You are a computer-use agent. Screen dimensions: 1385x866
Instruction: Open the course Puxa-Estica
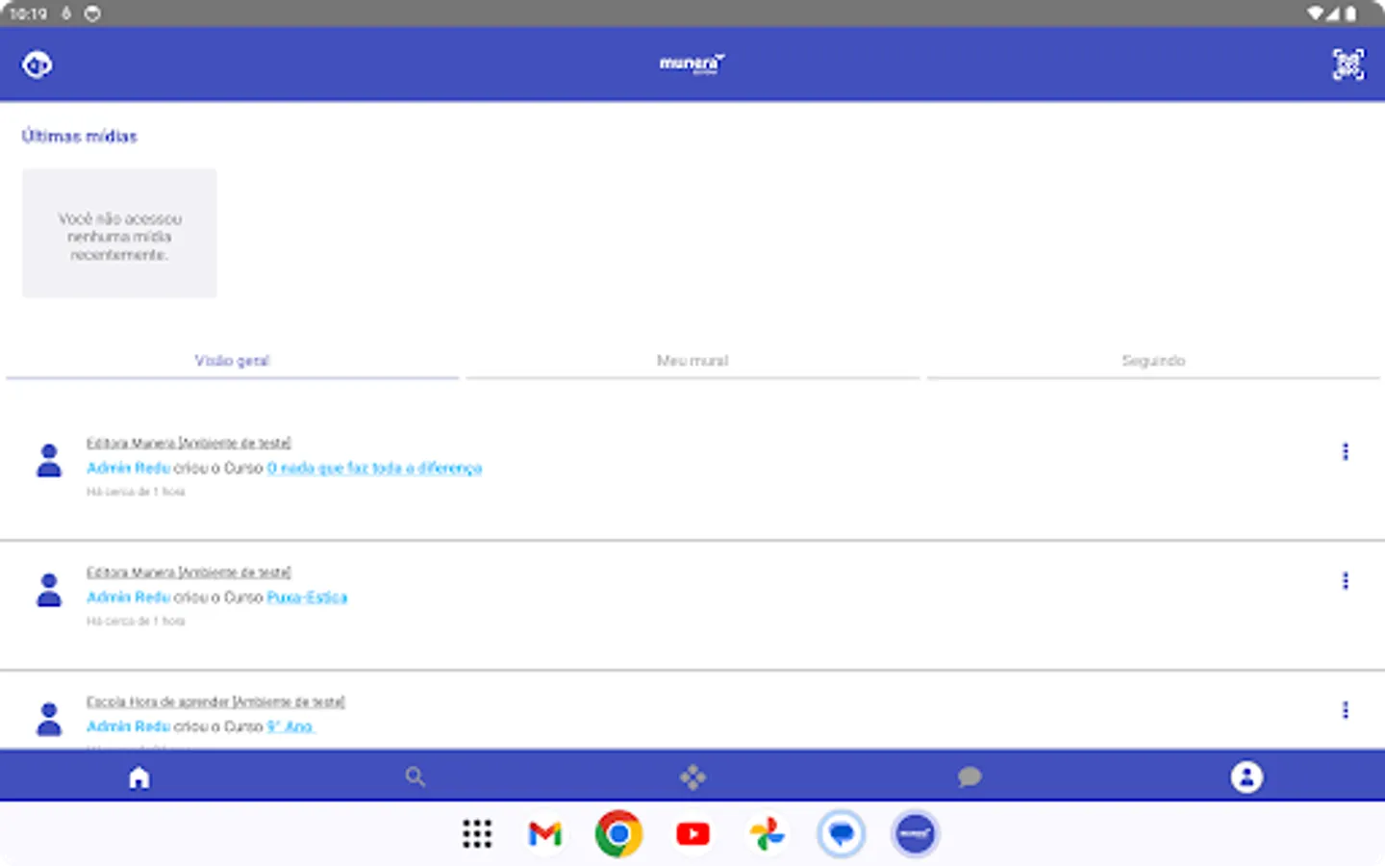(x=307, y=597)
